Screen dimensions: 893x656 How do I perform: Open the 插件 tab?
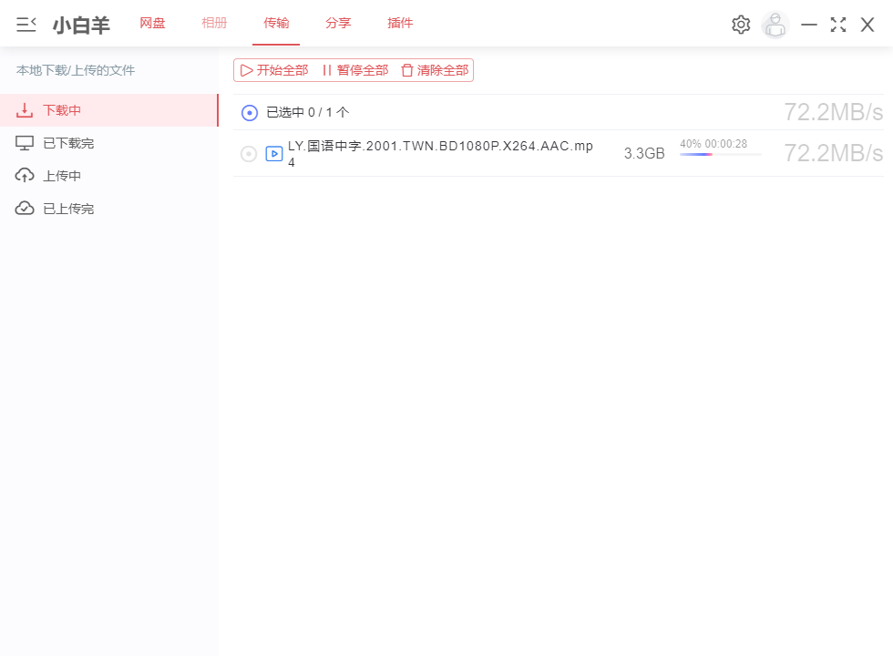[x=400, y=23]
